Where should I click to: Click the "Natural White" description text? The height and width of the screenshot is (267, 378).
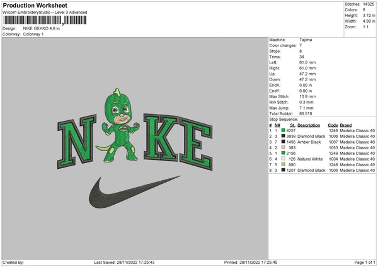[310, 159]
